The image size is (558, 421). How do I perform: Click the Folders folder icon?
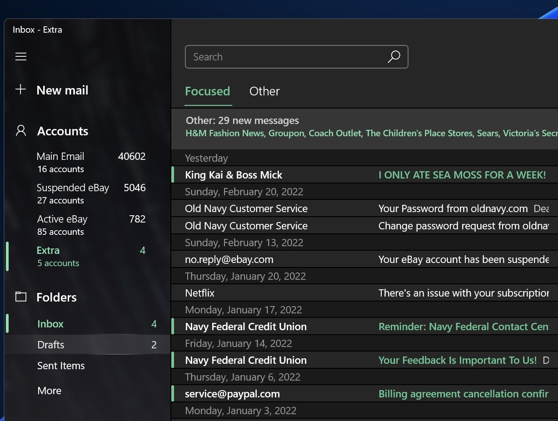click(x=21, y=297)
